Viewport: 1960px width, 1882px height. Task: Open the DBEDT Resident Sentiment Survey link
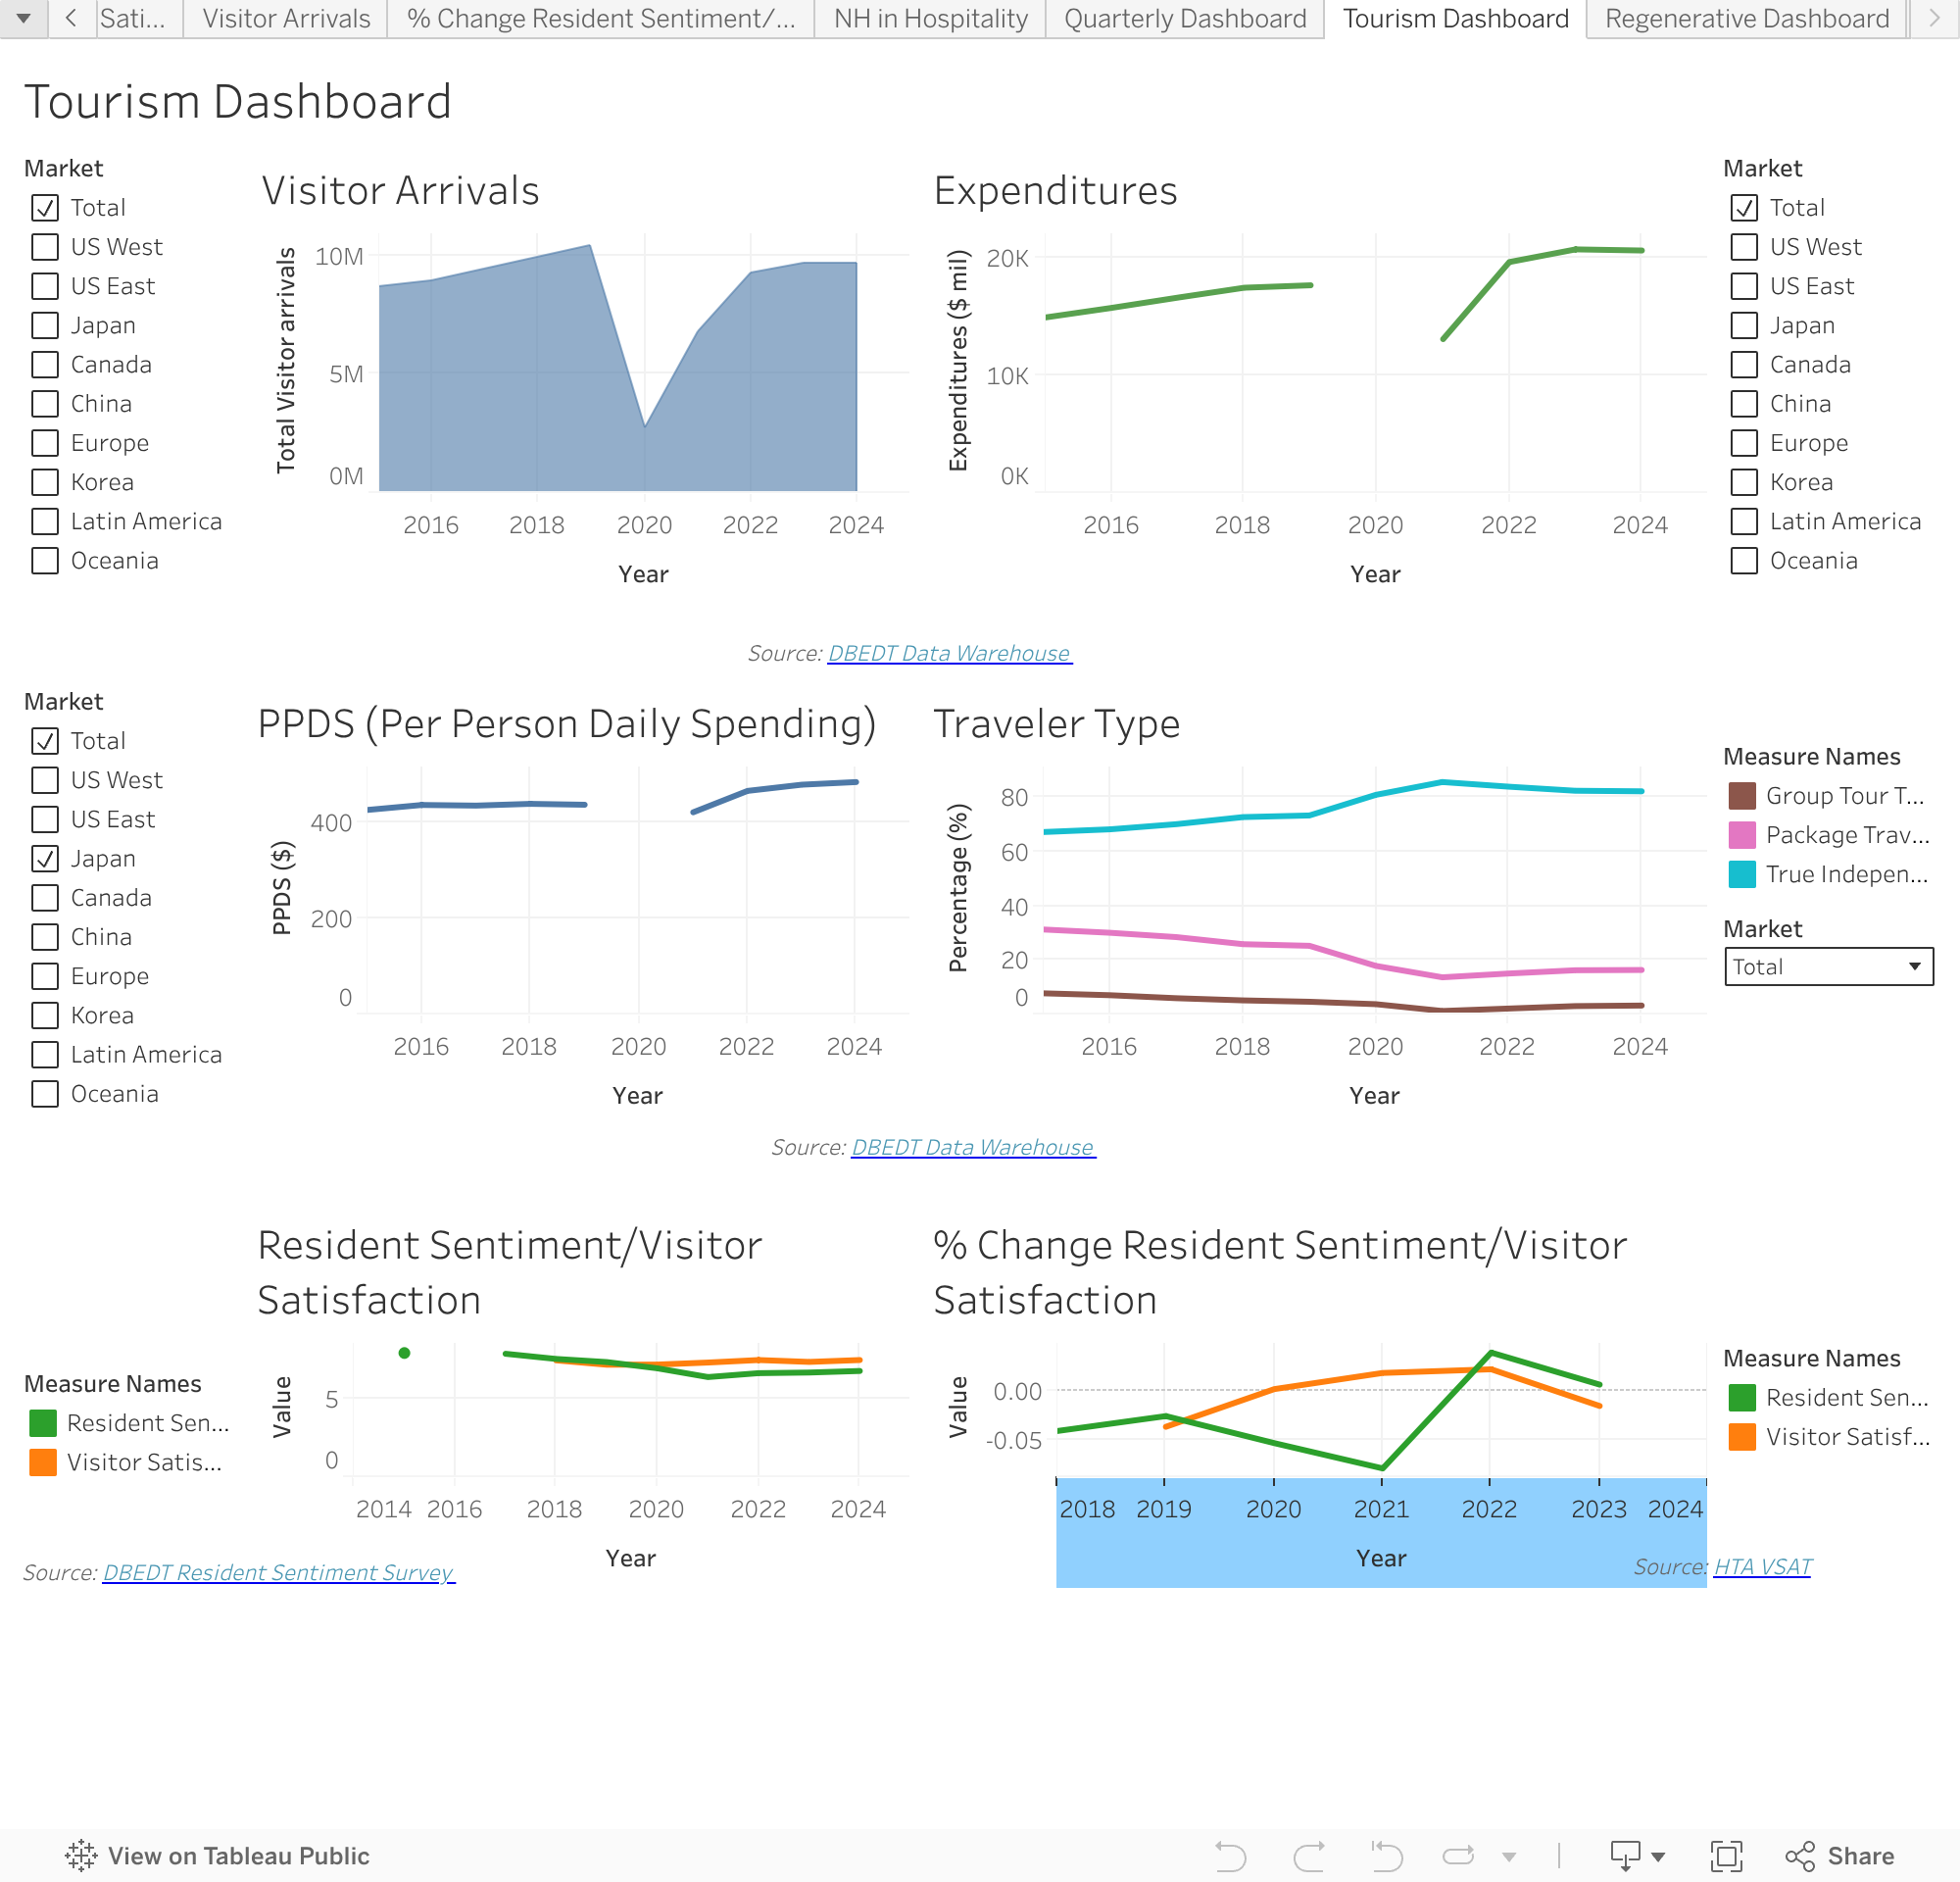coord(278,1573)
